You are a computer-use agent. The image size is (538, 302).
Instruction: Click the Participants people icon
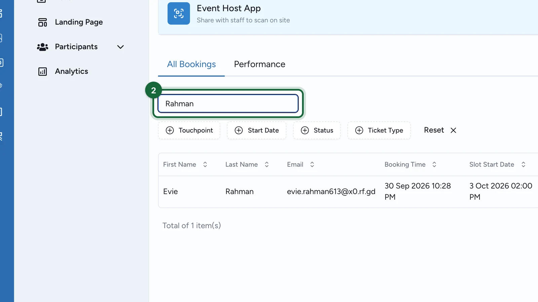point(42,47)
